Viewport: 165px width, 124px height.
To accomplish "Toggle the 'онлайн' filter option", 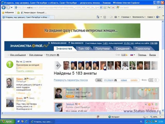I will [x=134, y=80].
